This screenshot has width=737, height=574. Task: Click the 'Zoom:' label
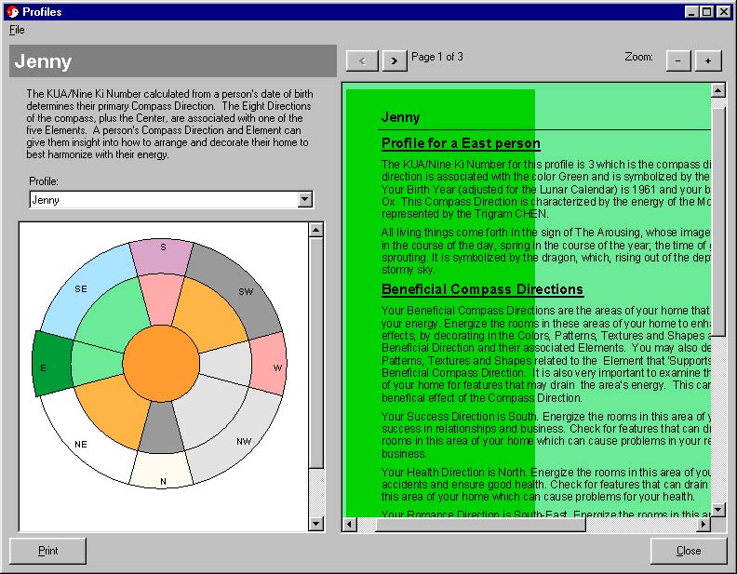pos(638,57)
